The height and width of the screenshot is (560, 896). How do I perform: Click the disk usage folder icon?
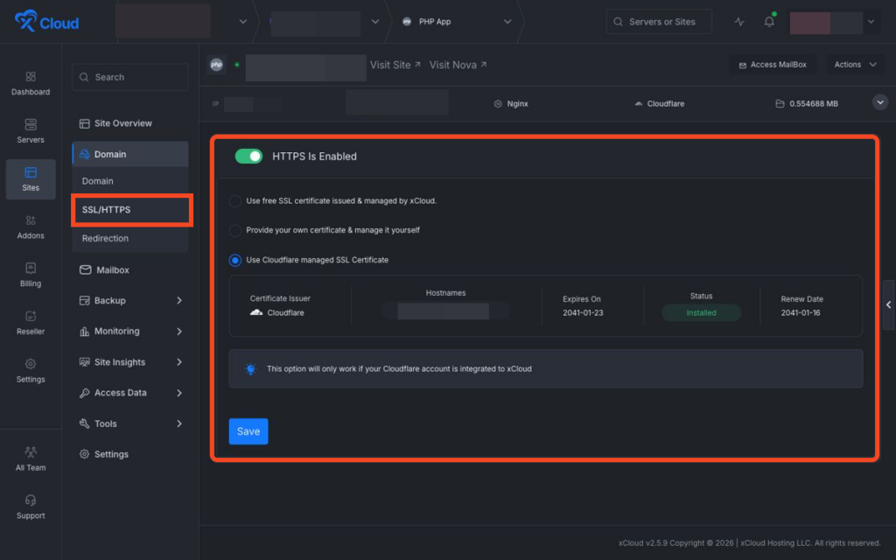click(780, 104)
